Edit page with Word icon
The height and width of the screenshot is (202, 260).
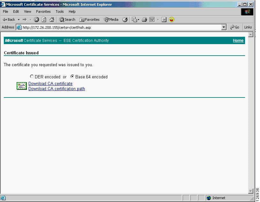(x=152, y=19)
